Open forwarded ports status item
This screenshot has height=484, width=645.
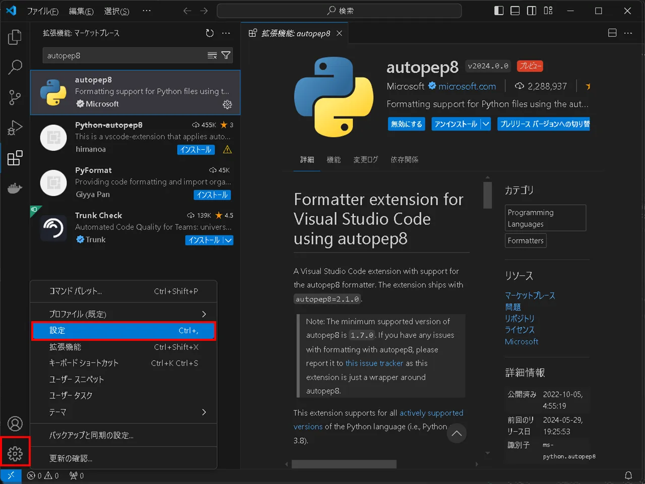(x=77, y=475)
